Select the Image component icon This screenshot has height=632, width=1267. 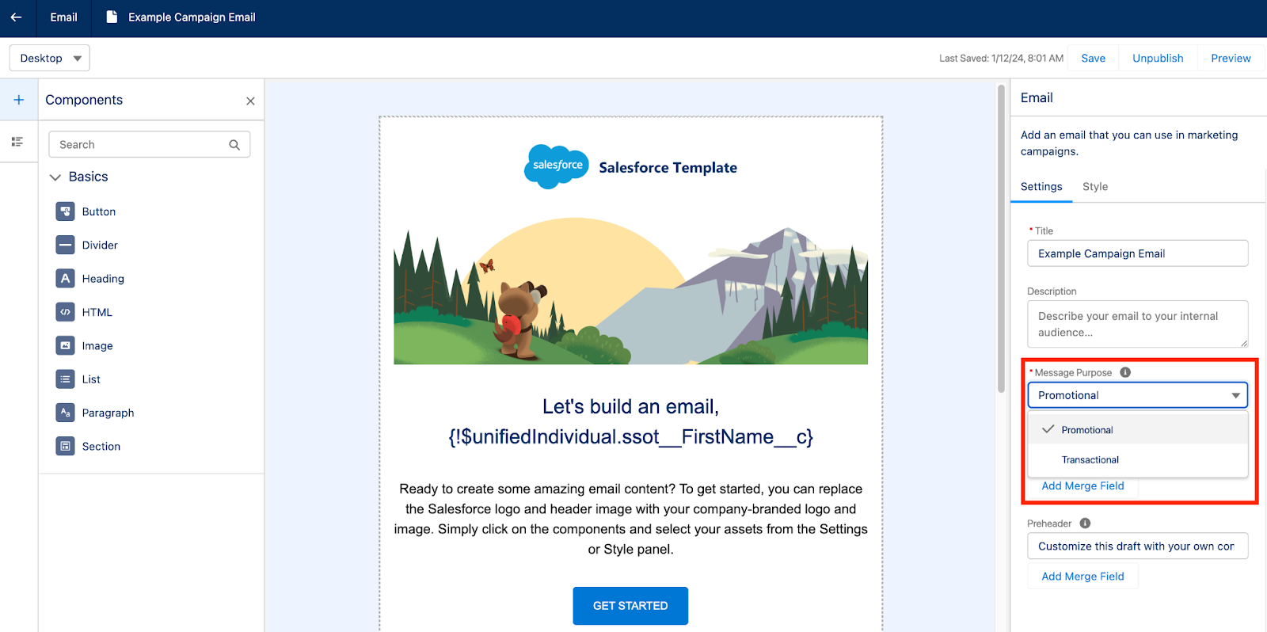click(65, 345)
